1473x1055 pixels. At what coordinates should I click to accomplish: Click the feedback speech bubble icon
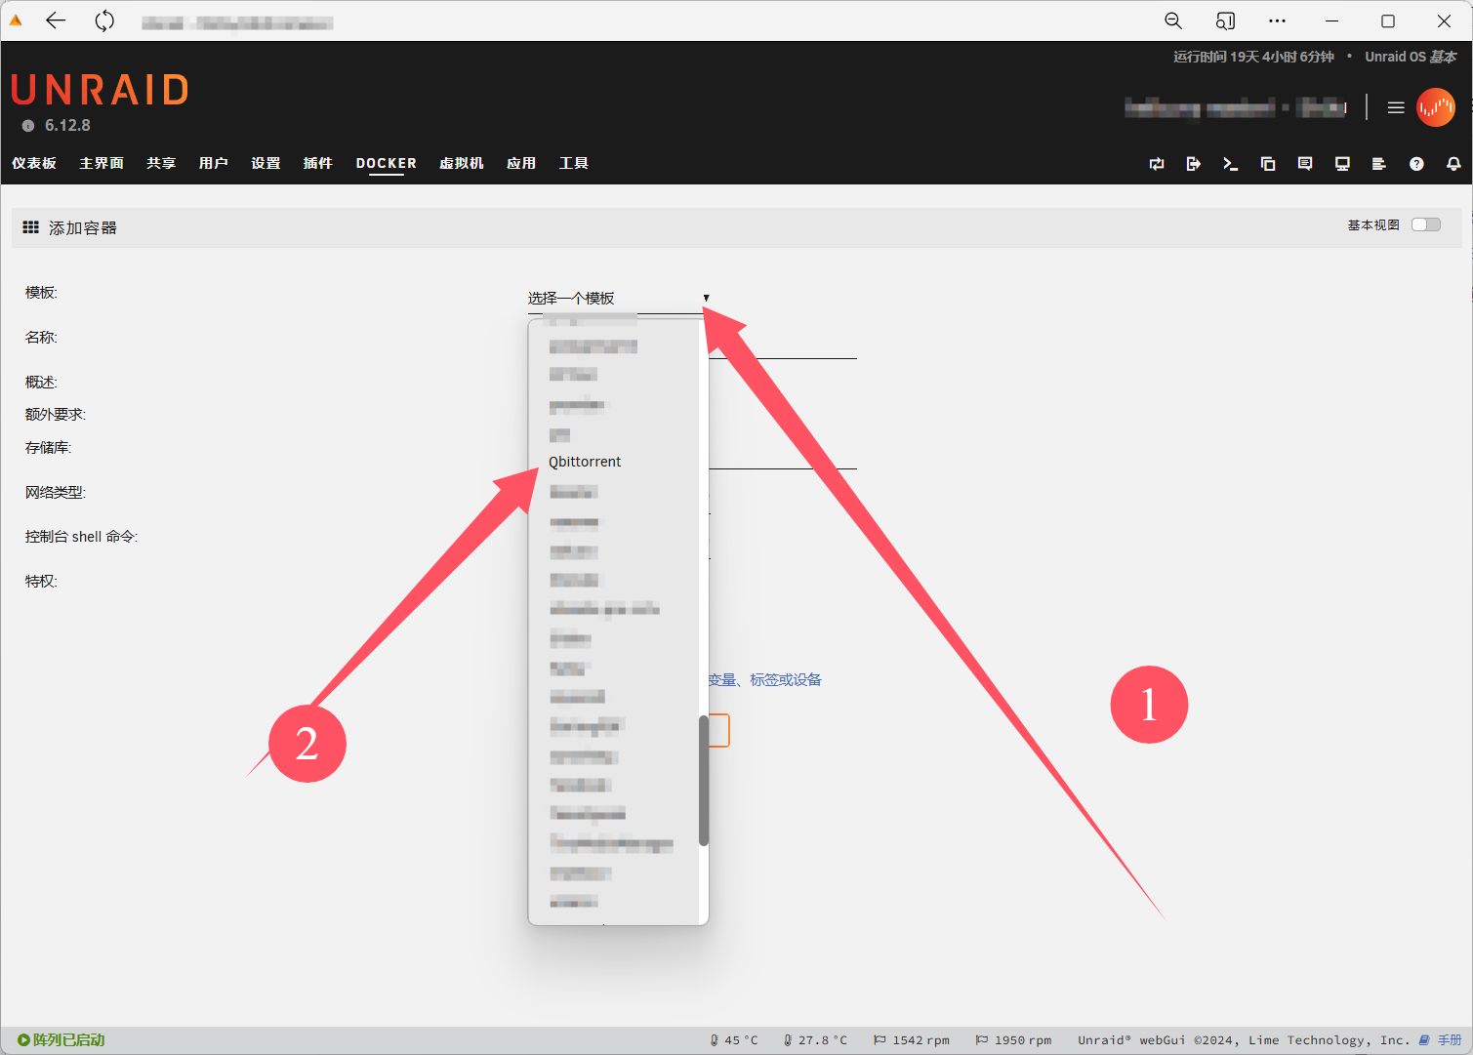[1305, 164]
